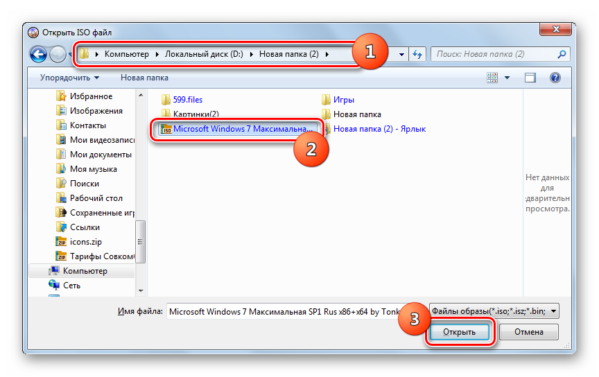Click the Сохраненные игры folder icon

pos(61,212)
